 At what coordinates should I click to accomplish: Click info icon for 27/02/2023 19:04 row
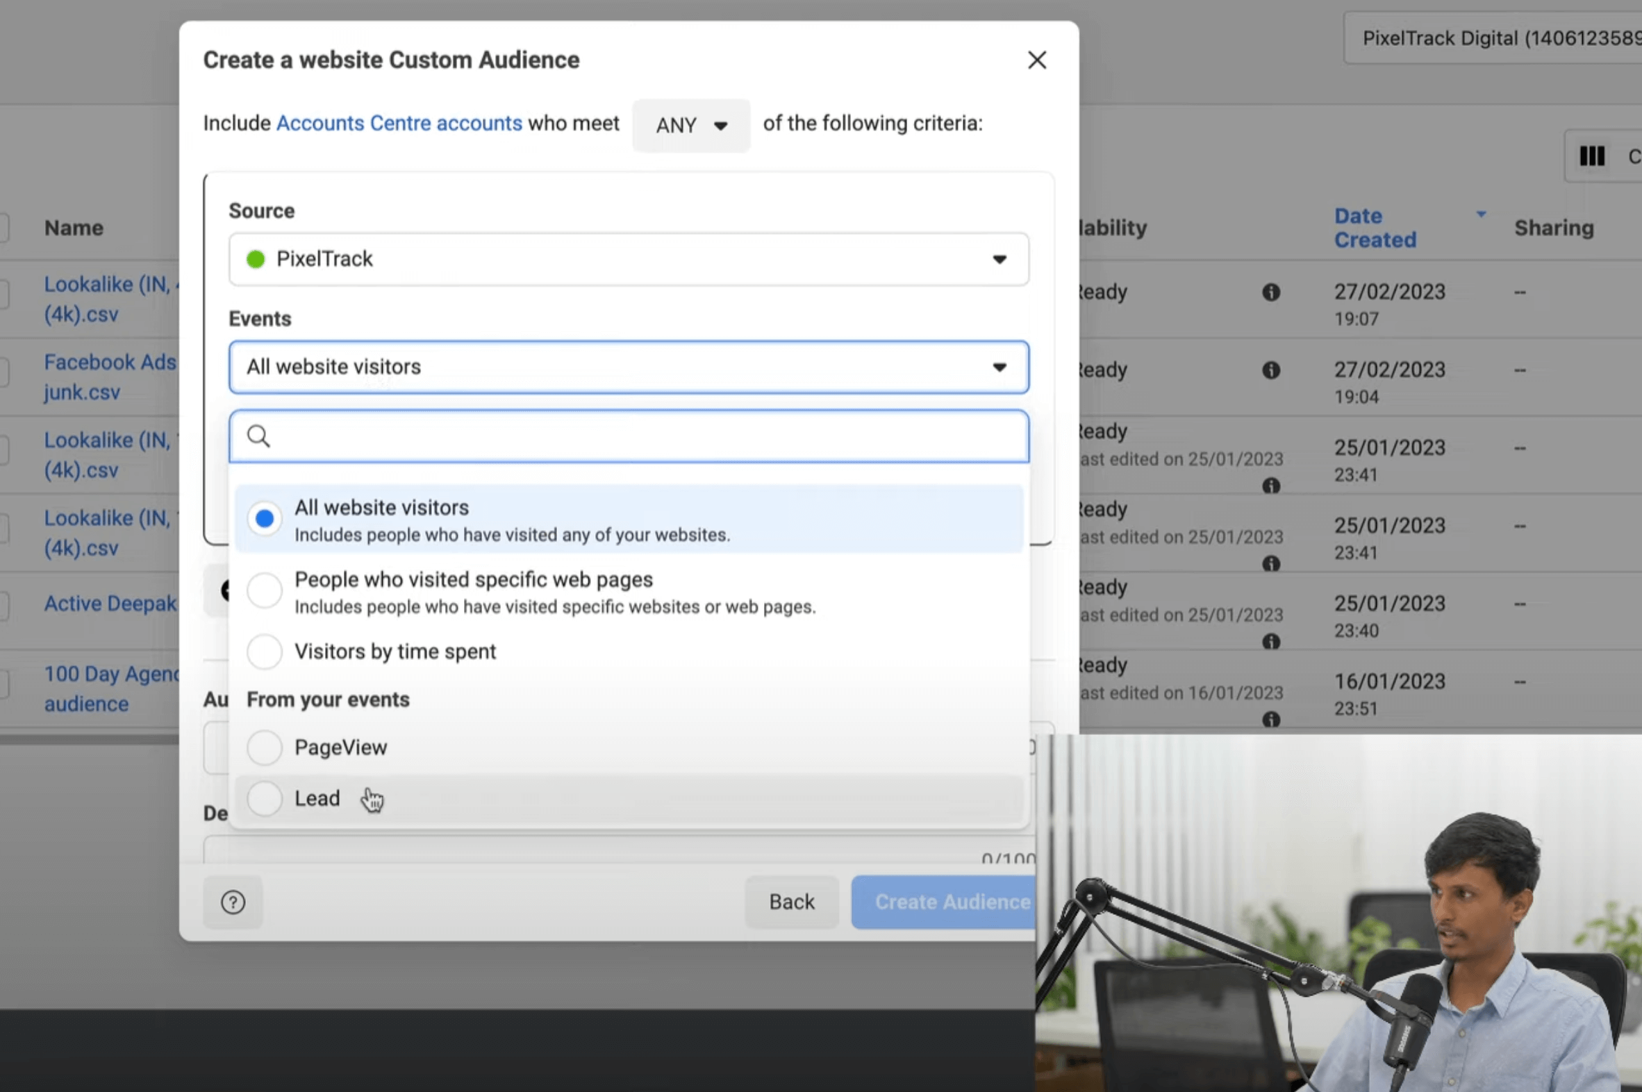click(x=1271, y=370)
